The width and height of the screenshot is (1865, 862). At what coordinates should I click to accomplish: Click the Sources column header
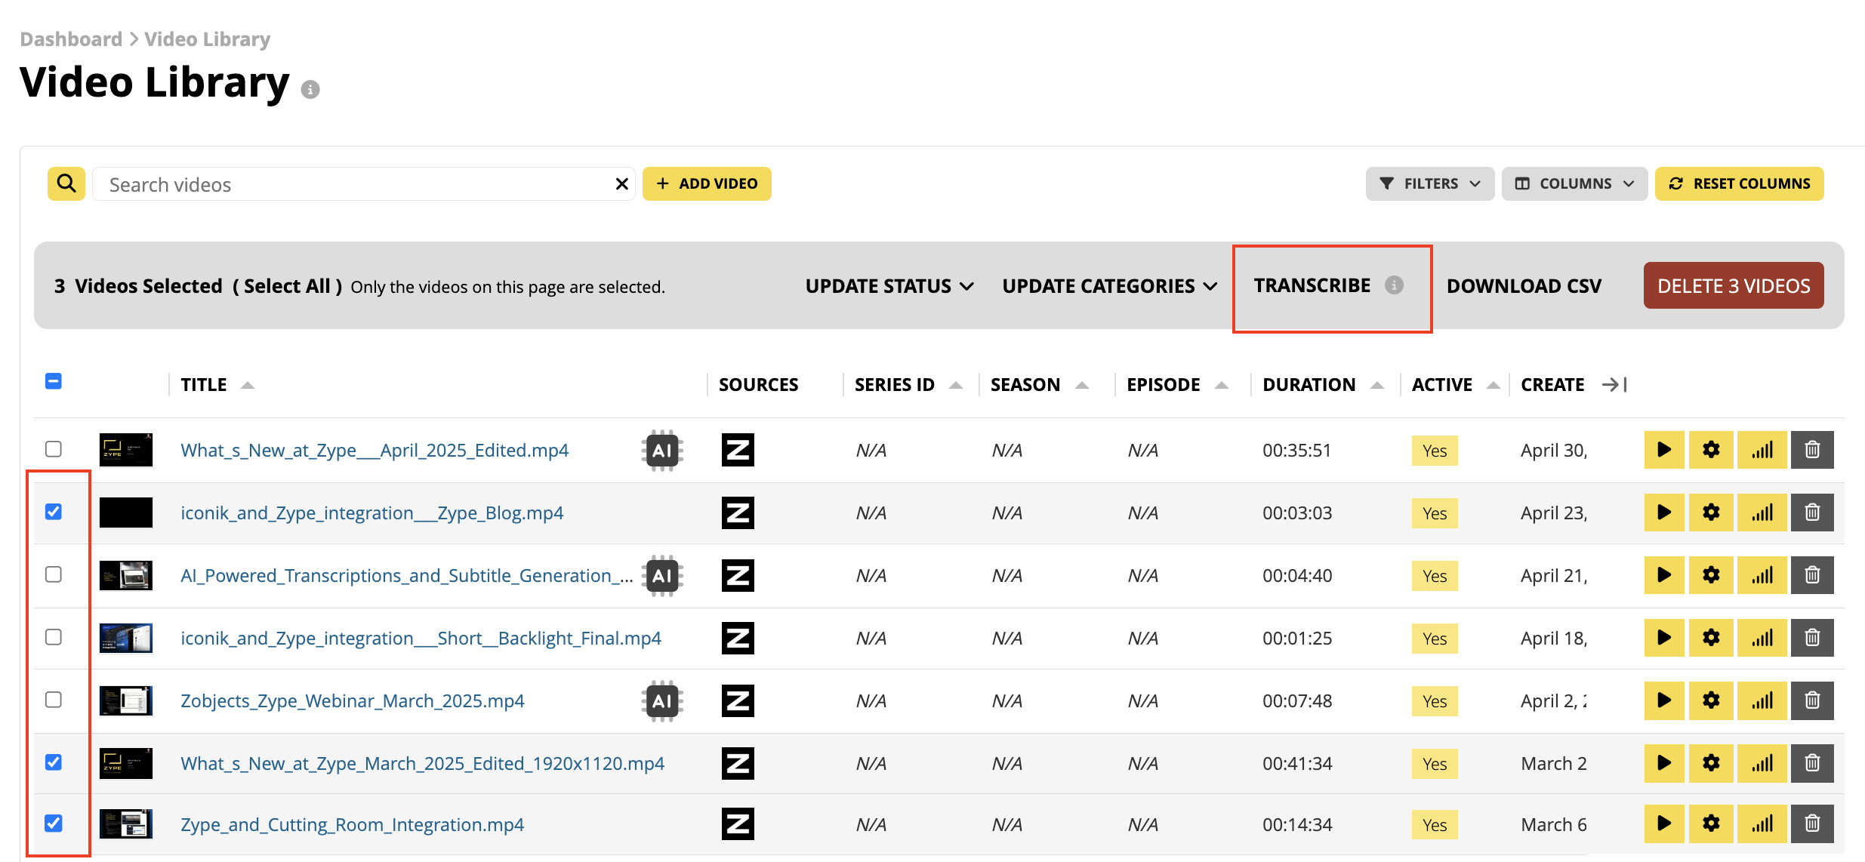point(758,385)
